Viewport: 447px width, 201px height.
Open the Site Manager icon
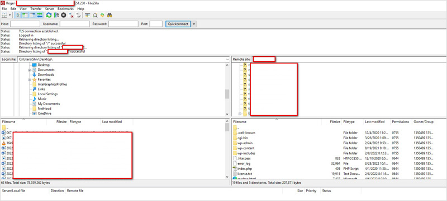pyautogui.click(x=4, y=15)
